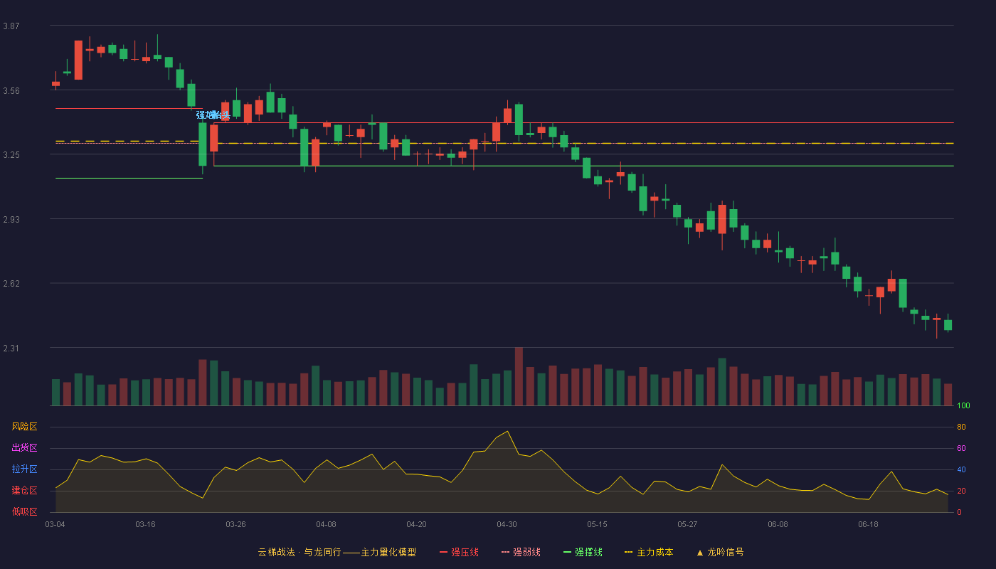Click the 05-15 date label
This screenshot has height=569, width=996.
pyautogui.click(x=597, y=524)
